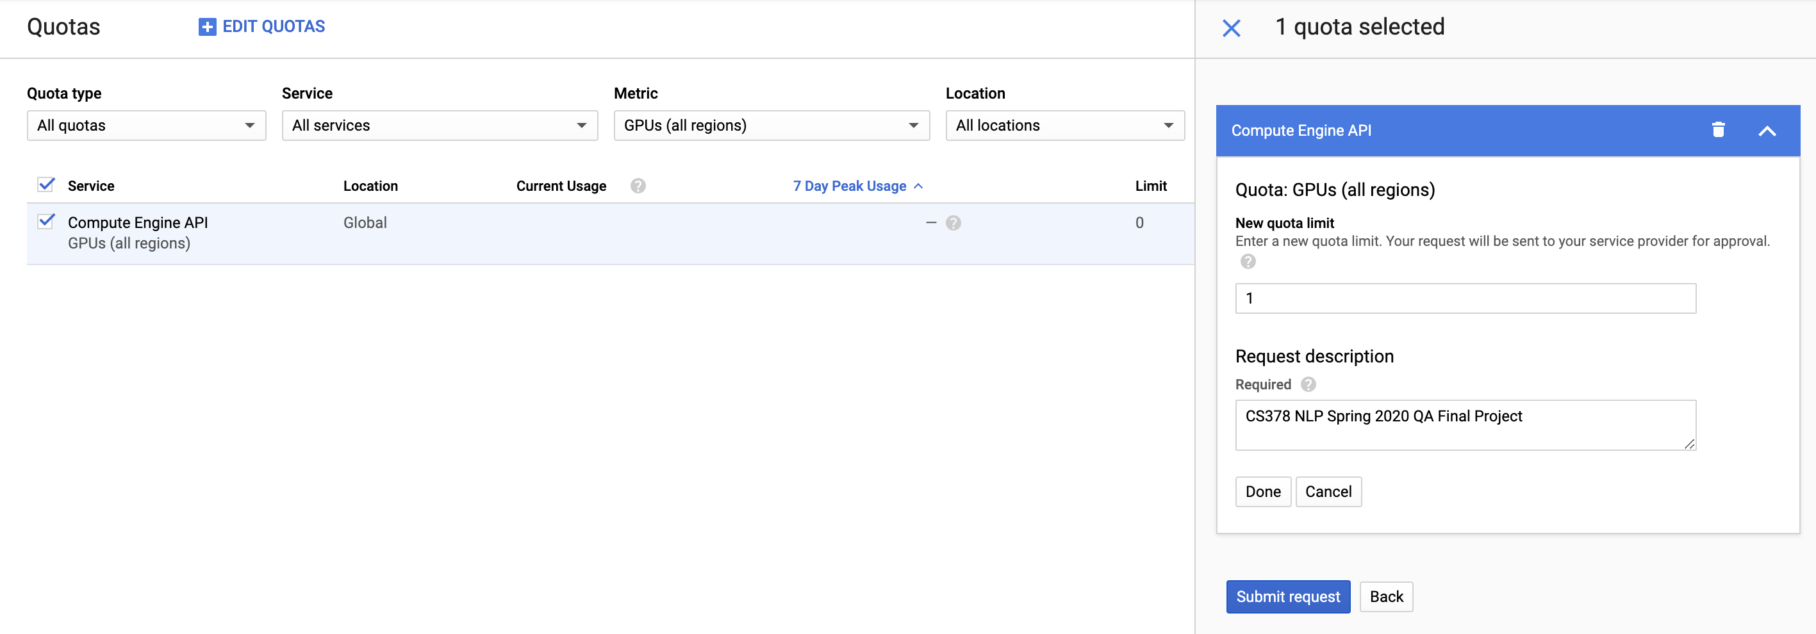
Task: Click the request description text area
Action: (1465, 425)
